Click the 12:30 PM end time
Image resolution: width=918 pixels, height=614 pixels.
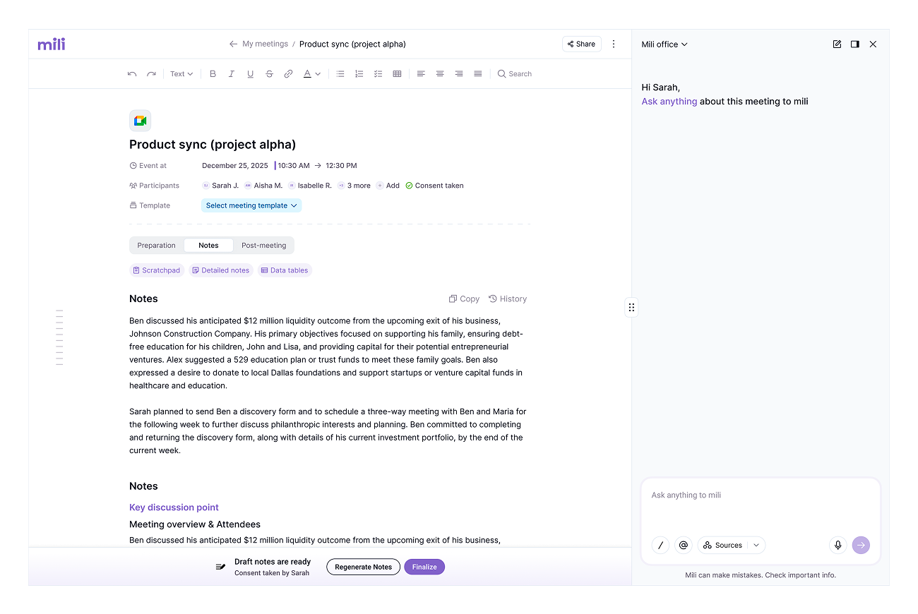point(341,166)
